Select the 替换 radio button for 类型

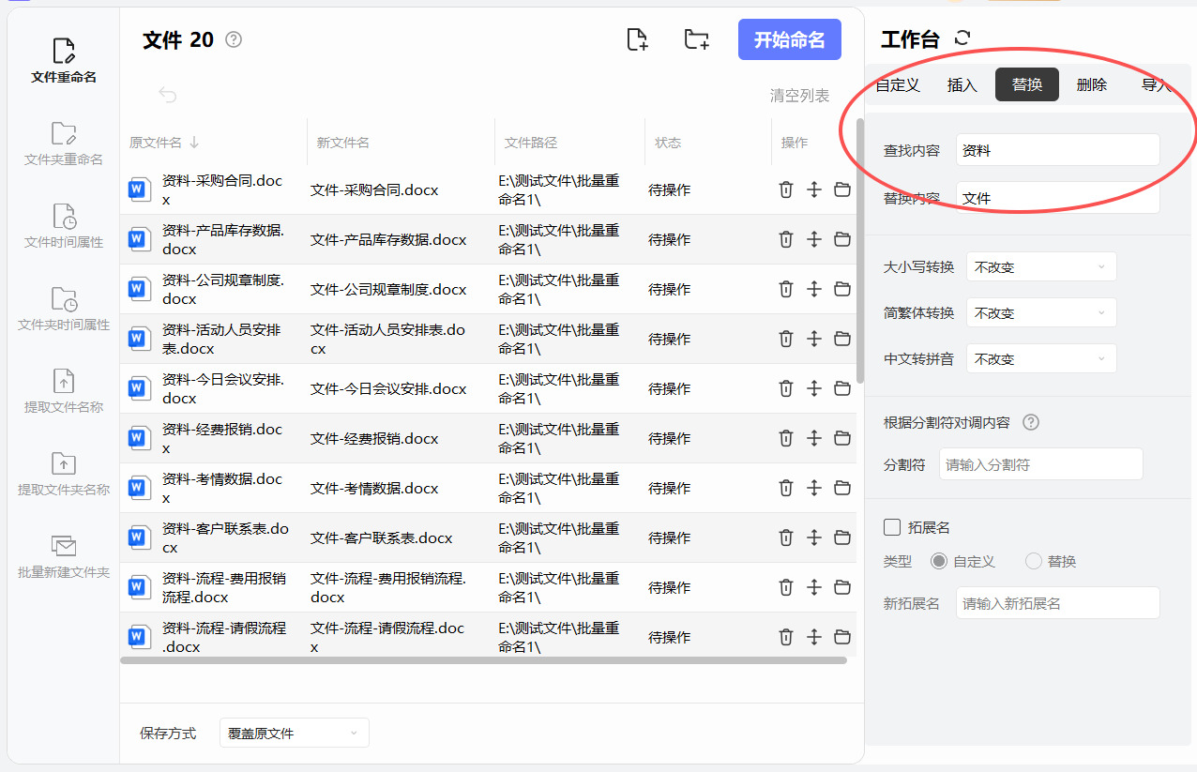click(x=1034, y=561)
